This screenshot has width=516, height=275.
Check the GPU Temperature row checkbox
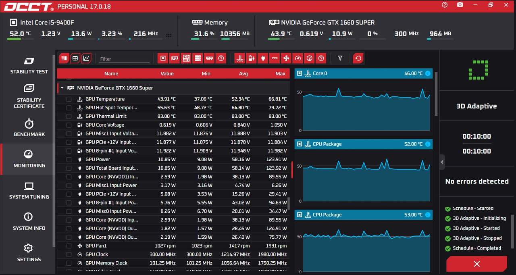point(69,99)
